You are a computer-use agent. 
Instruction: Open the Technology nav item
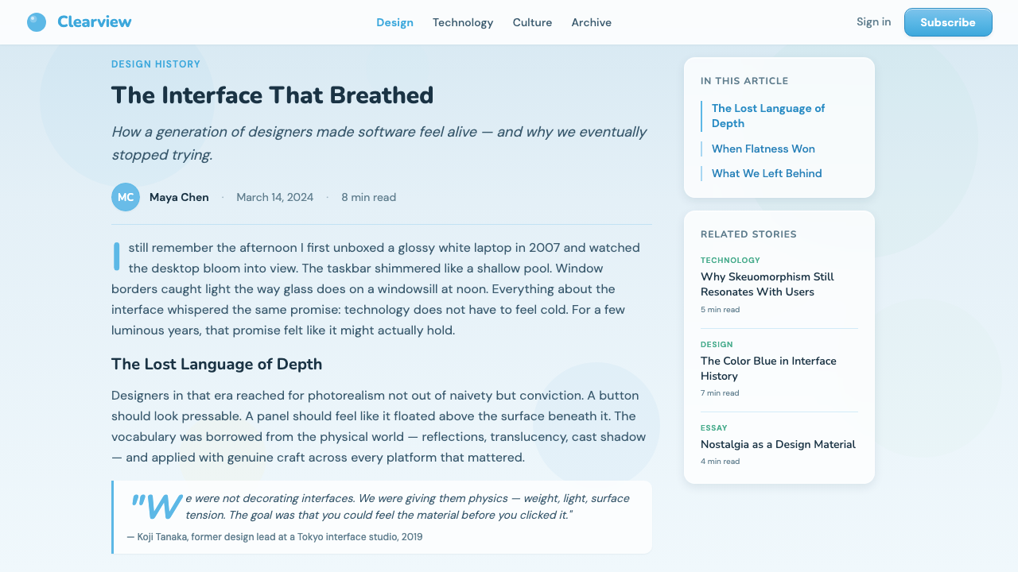pyautogui.click(x=463, y=22)
